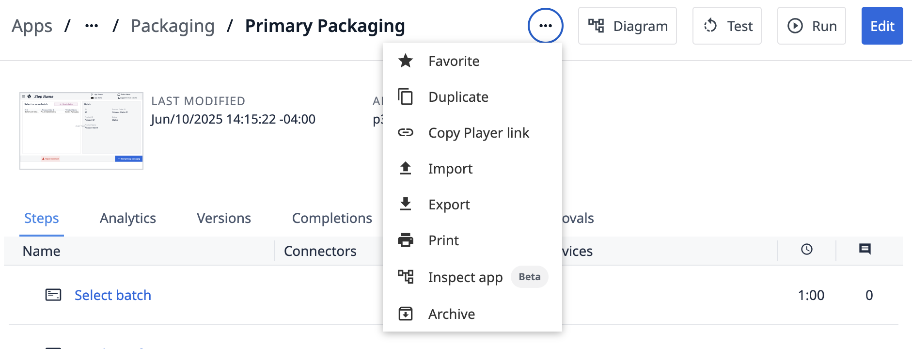Click the Name column header

click(42, 251)
